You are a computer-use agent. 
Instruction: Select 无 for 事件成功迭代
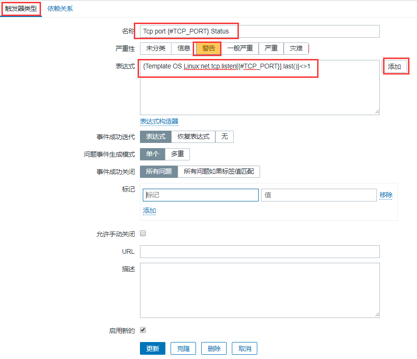coord(224,137)
